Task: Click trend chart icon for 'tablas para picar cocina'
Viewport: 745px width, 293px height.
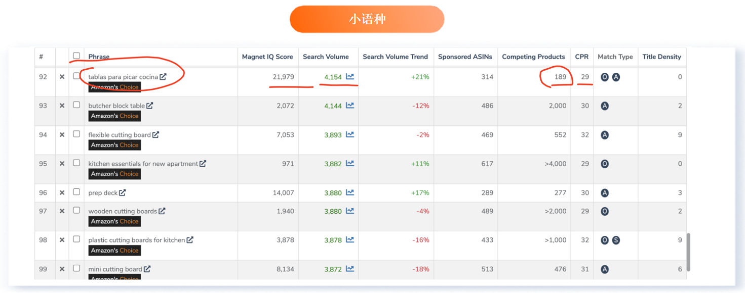Action: click(350, 77)
